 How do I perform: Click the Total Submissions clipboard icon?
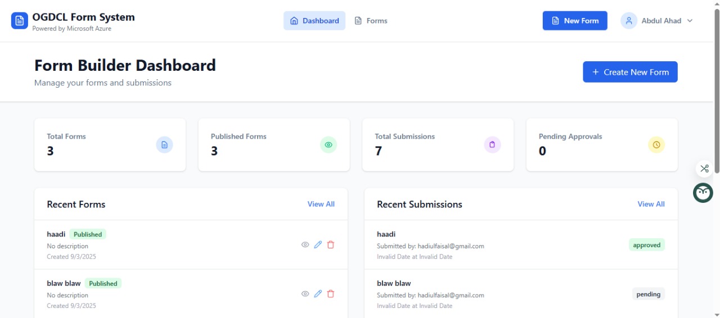(x=492, y=145)
